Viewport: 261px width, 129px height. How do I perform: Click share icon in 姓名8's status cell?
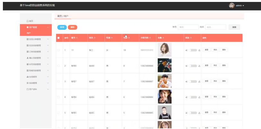[187, 66]
